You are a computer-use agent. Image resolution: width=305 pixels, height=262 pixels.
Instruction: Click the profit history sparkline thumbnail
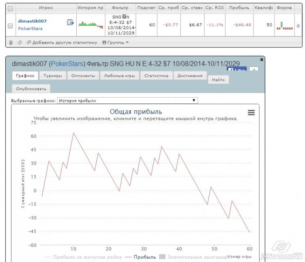coord(91,24)
